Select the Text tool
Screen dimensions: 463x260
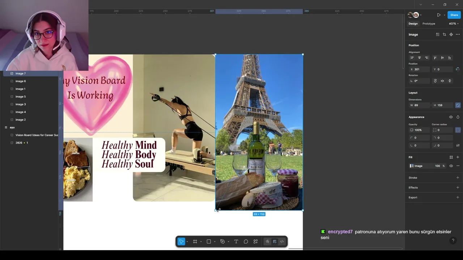click(236, 242)
